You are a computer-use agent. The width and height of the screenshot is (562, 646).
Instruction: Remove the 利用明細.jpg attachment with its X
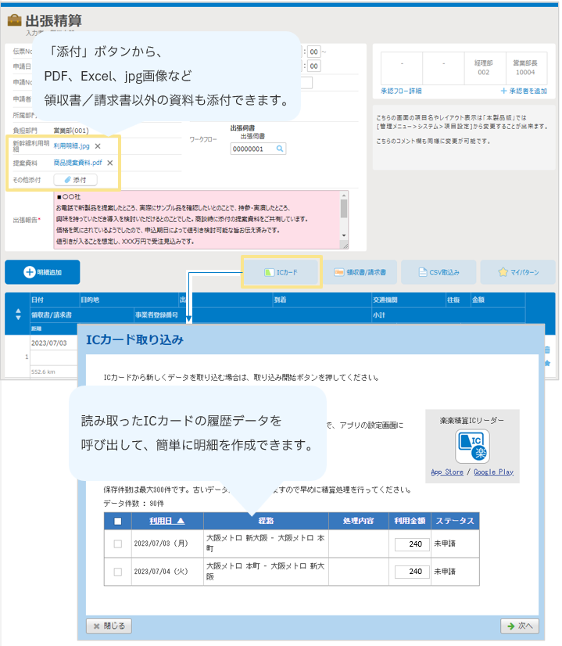[98, 146]
